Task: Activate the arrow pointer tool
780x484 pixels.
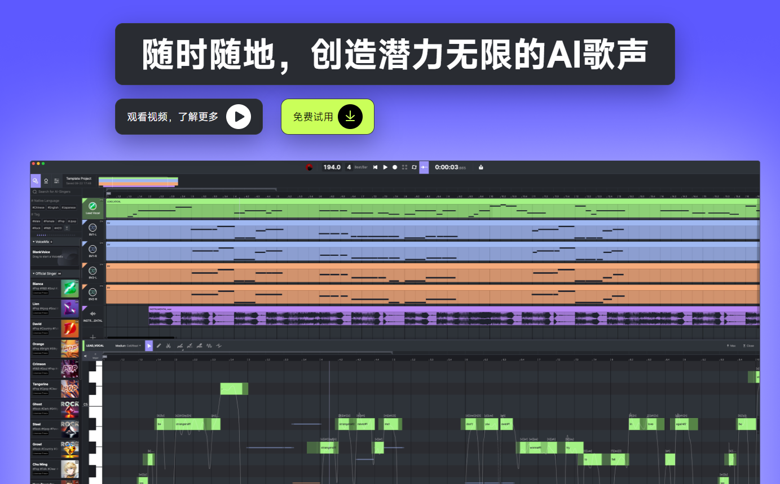Action: [x=149, y=346]
